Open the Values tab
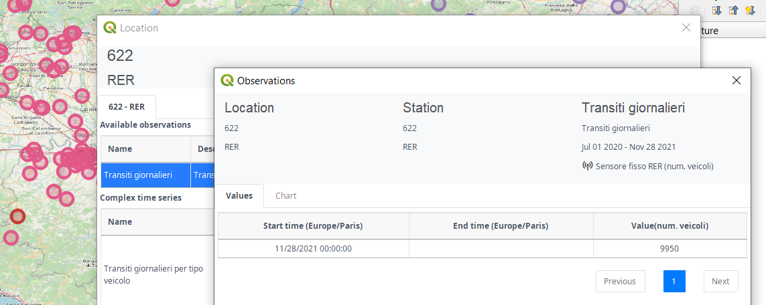Viewport: 766px width, 305px height. pyautogui.click(x=239, y=195)
